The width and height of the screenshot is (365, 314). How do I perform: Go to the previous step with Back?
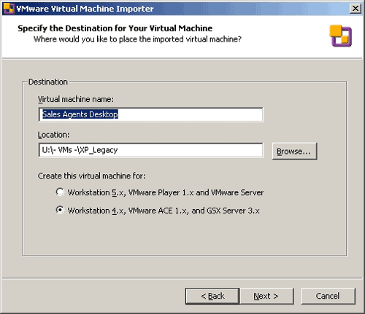(x=212, y=296)
